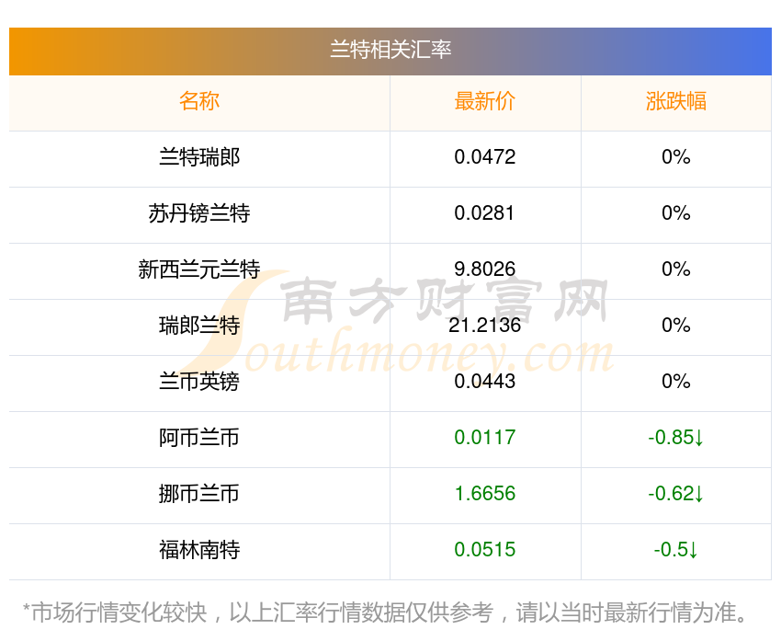Click the 21.2136 price value
781x641 pixels.
pos(485,326)
